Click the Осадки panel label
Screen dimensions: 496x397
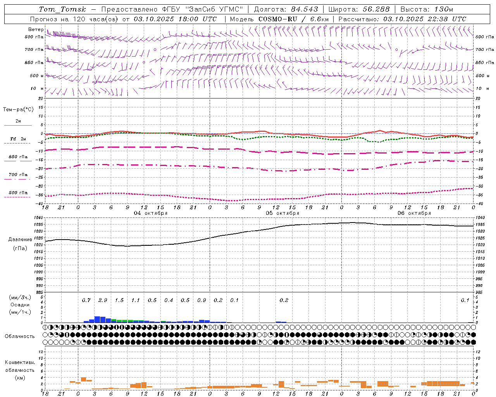pyautogui.click(x=20, y=305)
